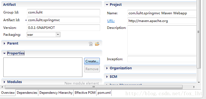Click the URL input field

[162, 21]
